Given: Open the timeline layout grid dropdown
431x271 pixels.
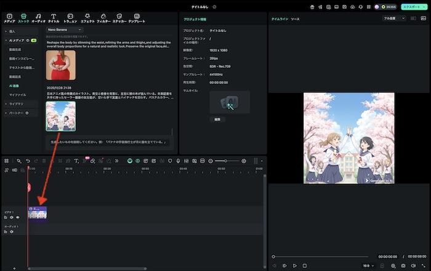Looking at the screenshot, I should 258,161.
